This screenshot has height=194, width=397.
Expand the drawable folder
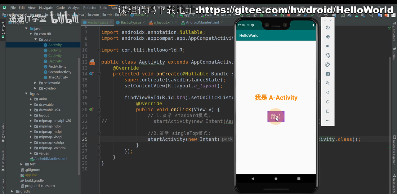(x=31, y=105)
